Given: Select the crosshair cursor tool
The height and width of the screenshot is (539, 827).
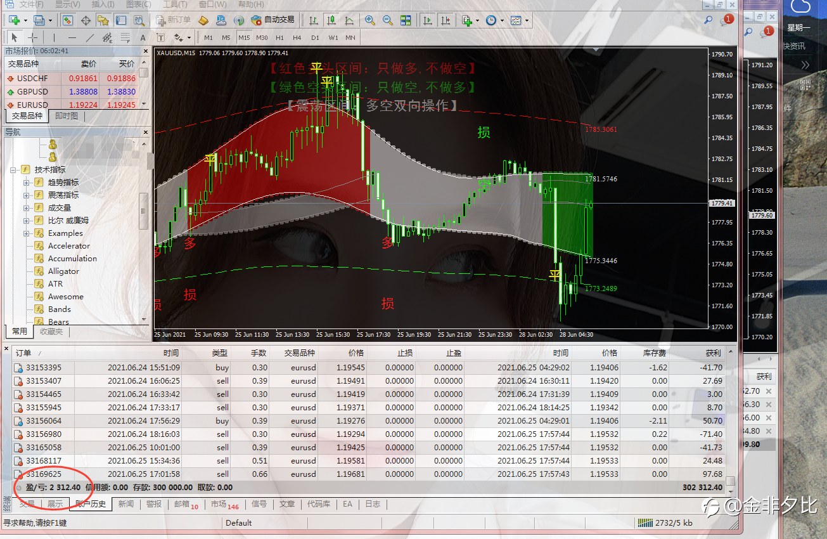Looking at the screenshot, I should click(x=33, y=37).
